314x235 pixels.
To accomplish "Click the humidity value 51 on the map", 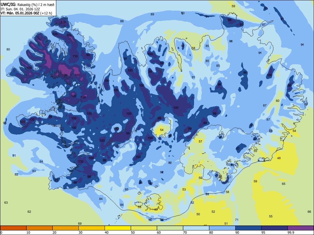I will 226,224.
